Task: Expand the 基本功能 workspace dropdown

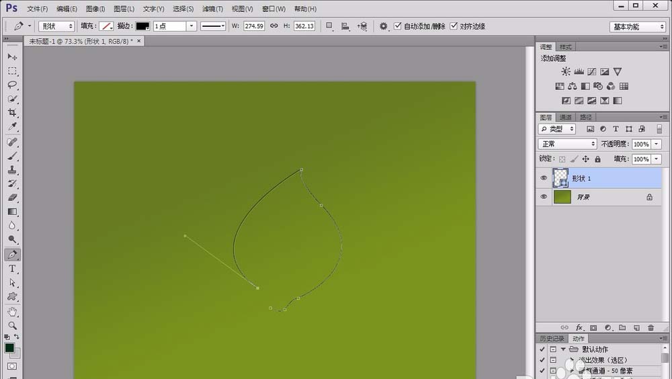Action: tap(638, 27)
